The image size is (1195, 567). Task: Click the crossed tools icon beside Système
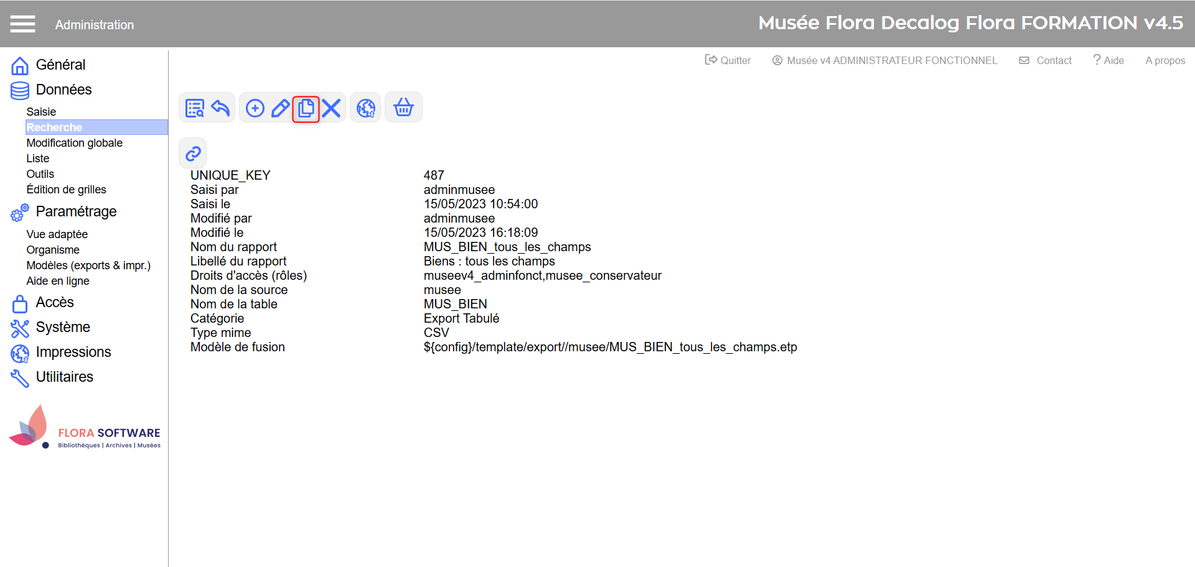pos(20,328)
